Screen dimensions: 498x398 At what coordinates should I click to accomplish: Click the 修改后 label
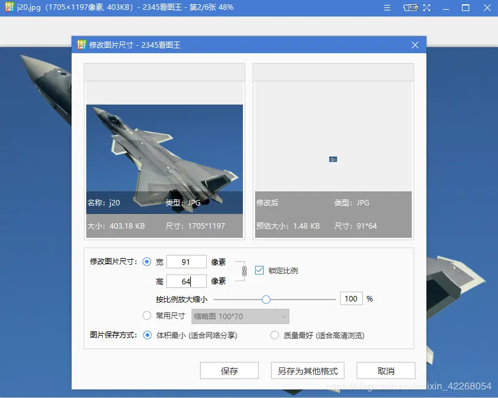pyautogui.click(x=267, y=202)
